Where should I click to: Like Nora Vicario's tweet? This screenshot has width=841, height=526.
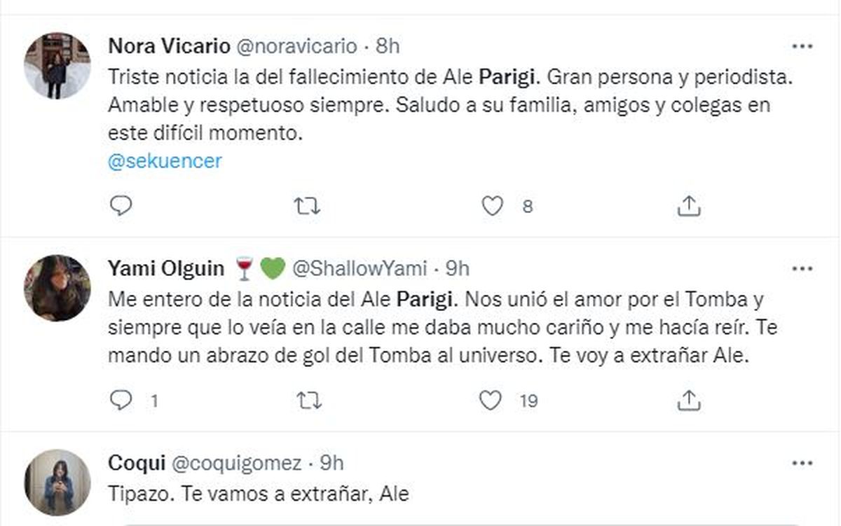[493, 205]
